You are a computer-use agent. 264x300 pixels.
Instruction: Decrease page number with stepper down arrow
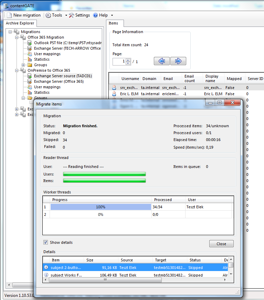[128, 63]
